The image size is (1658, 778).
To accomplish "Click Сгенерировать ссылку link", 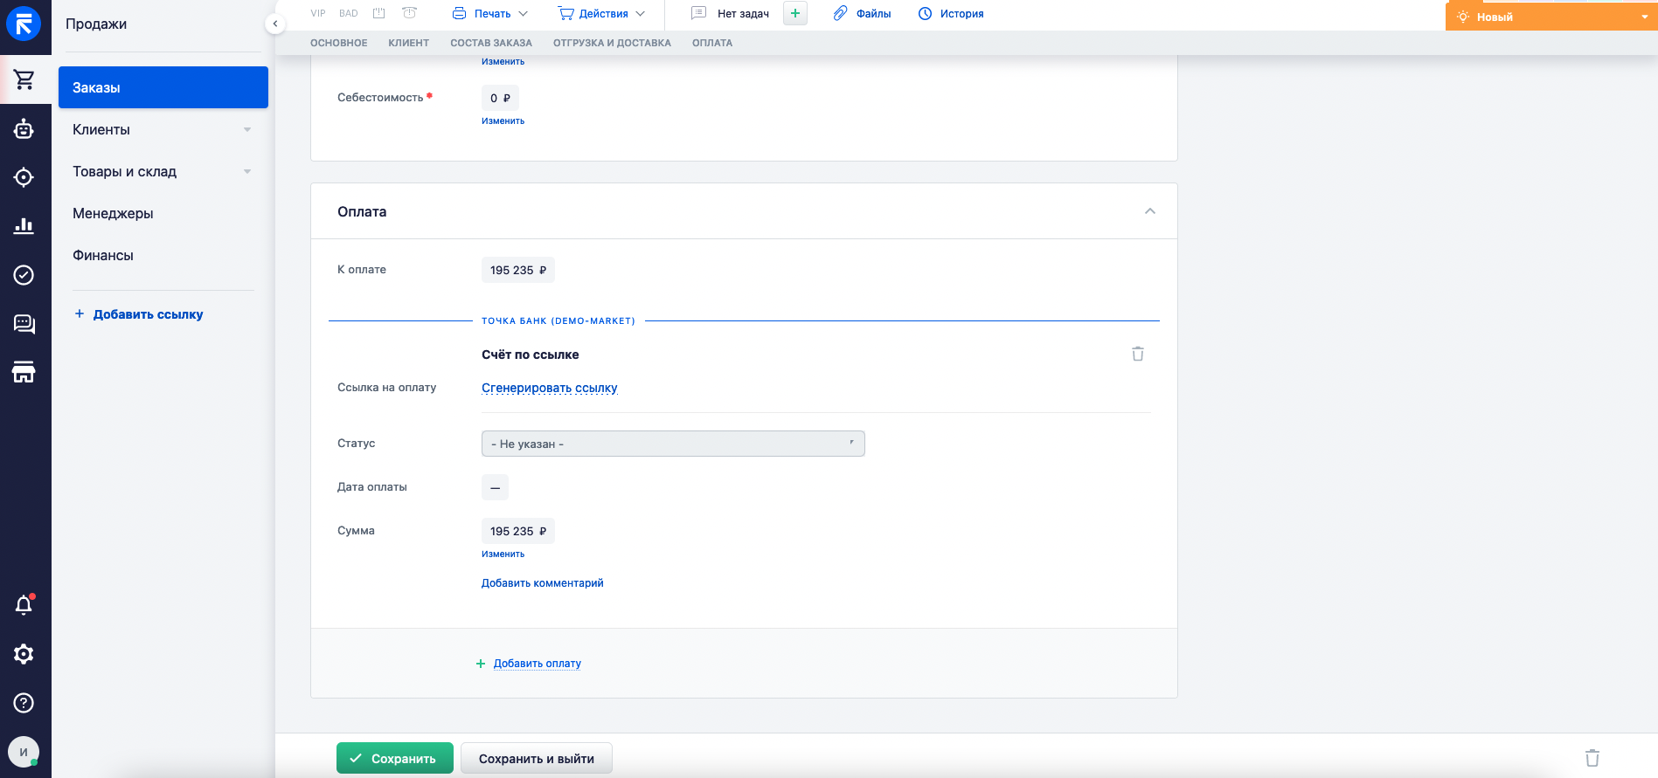I will pyautogui.click(x=550, y=388).
